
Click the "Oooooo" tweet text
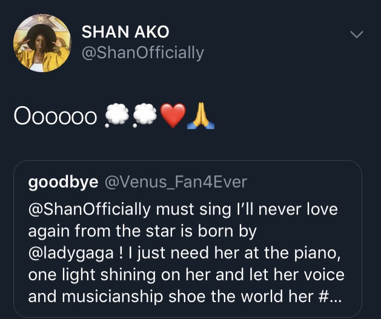tap(56, 116)
